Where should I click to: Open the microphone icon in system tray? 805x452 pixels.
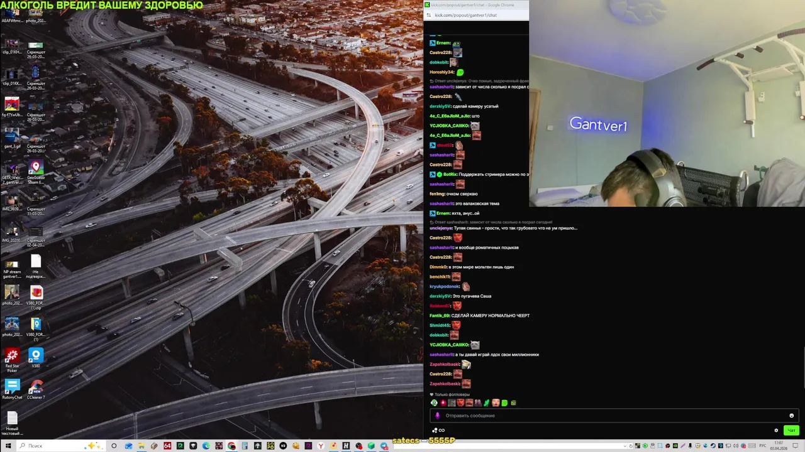[691, 446]
